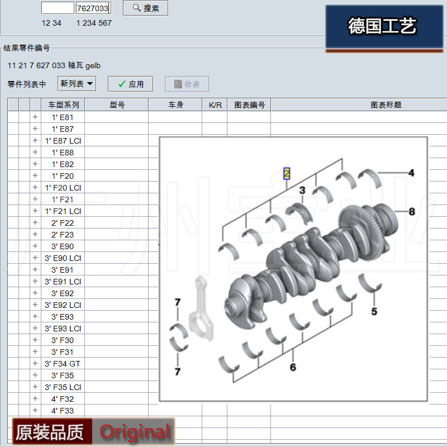Expand the 4' F32 row
Screen dimensions: 447x447
pyautogui.click(x=35, y=398)
